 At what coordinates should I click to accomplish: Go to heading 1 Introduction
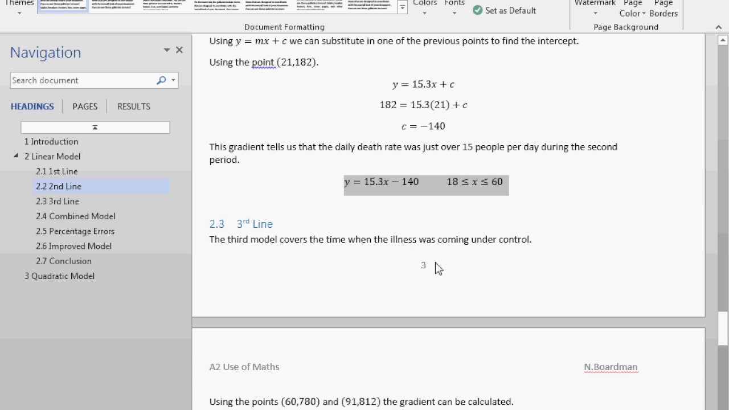coord(51,141)
